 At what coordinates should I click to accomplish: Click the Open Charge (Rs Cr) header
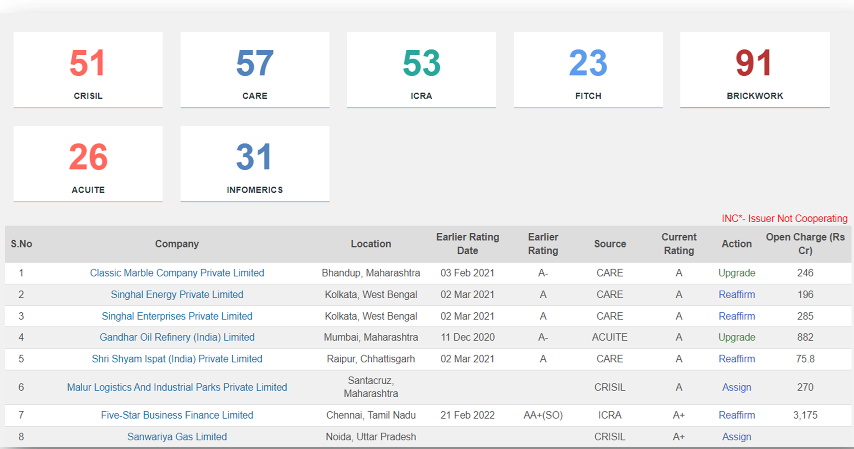click(805, 244)
